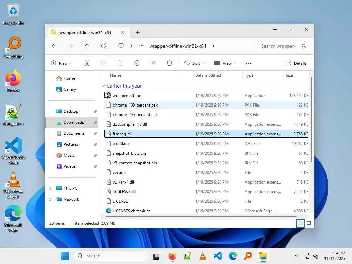Viewport: 352px width, 264px height.
Task: Select Visual Studio Code desktop shortcut
Action: point(13,151)
